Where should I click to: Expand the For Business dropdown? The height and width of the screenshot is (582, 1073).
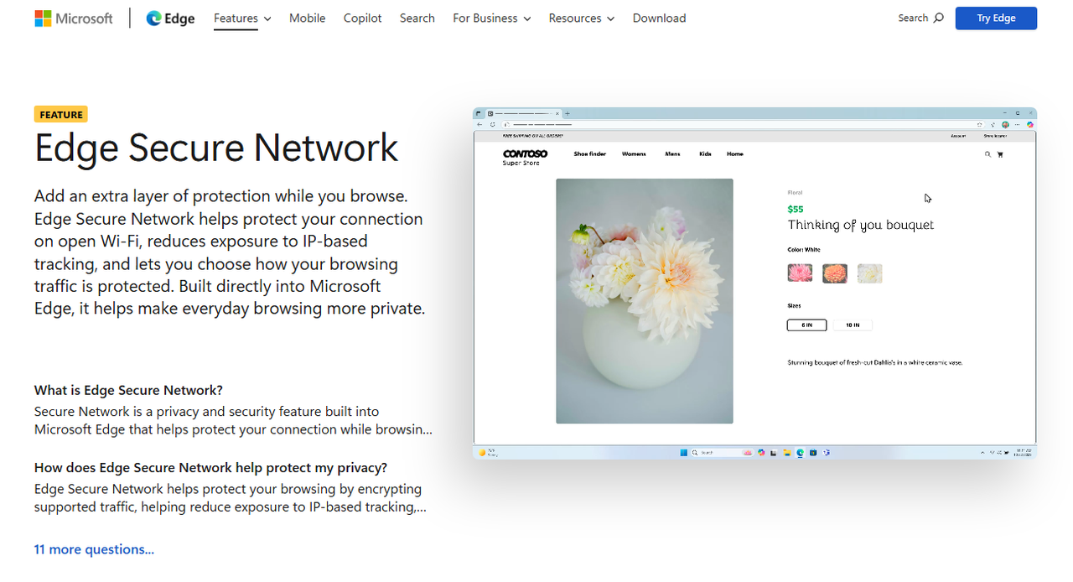491,18
